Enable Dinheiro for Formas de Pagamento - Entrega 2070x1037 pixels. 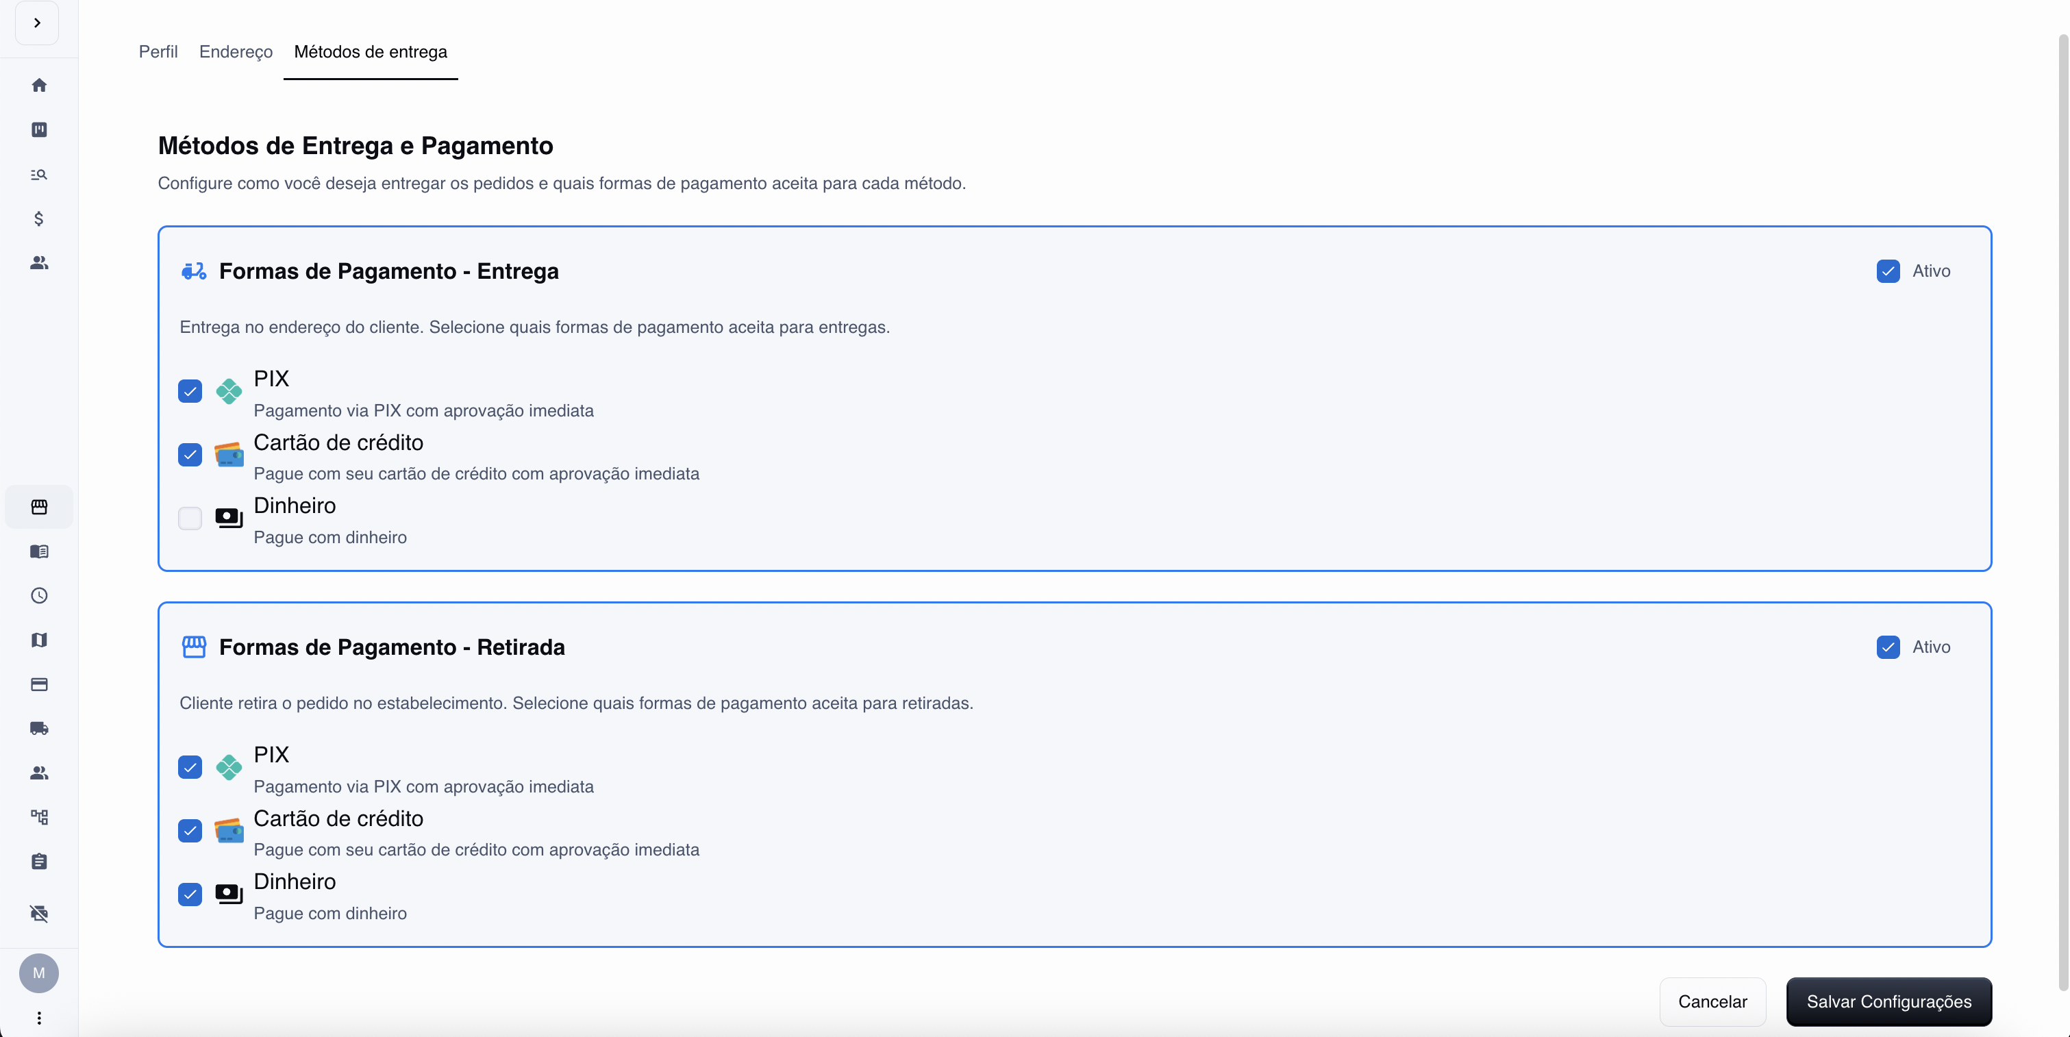190,518
